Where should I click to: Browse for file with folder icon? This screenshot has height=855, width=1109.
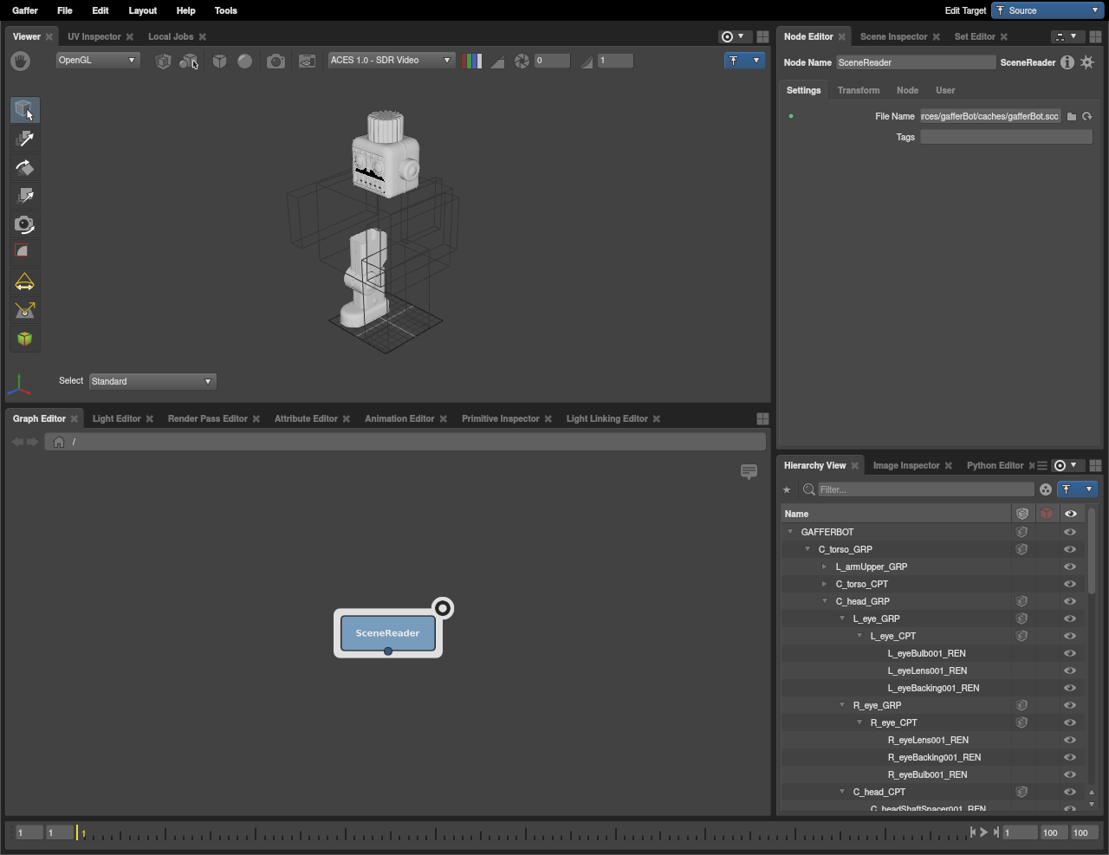coord(1072,116)
